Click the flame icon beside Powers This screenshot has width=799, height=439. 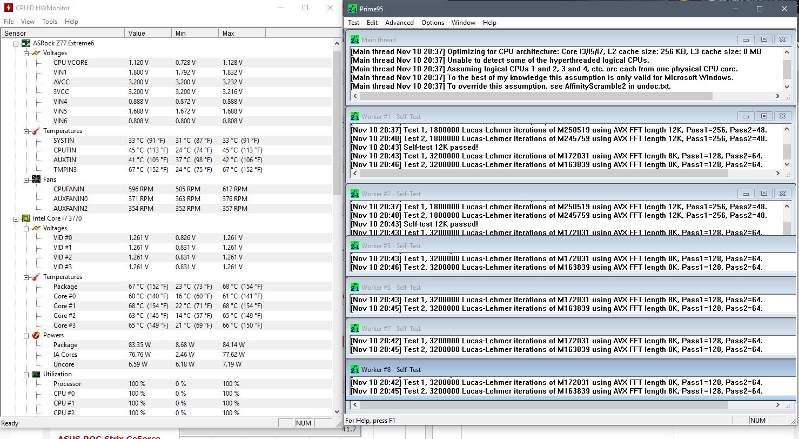pos(36,335)
